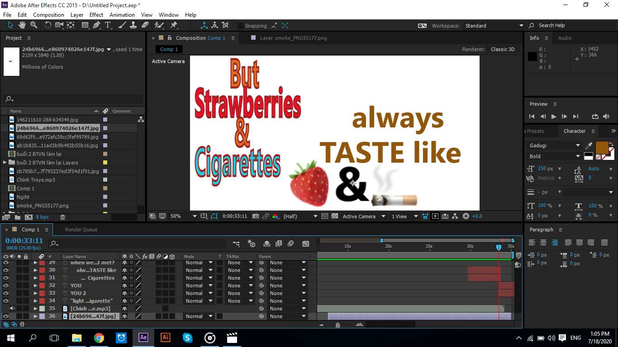Open the 50% magnification dropdown

pyautogui.click(x=183, y=216)
